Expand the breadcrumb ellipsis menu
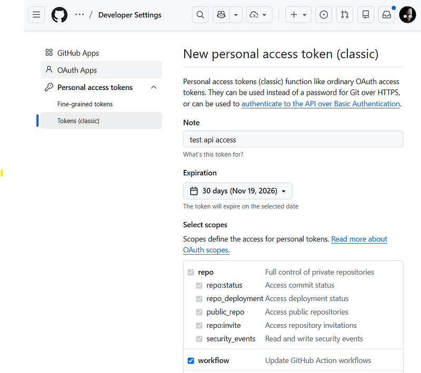 click(79, 15)
